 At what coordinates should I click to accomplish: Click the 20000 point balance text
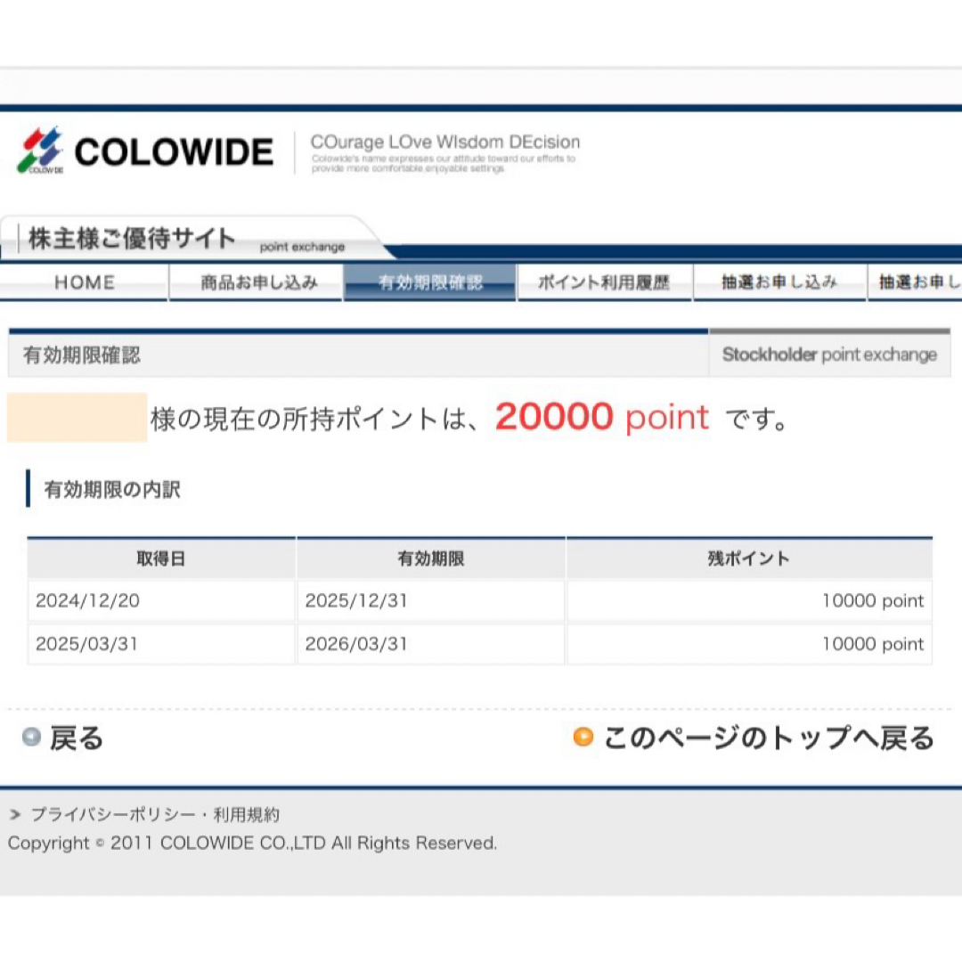(602, 417)
